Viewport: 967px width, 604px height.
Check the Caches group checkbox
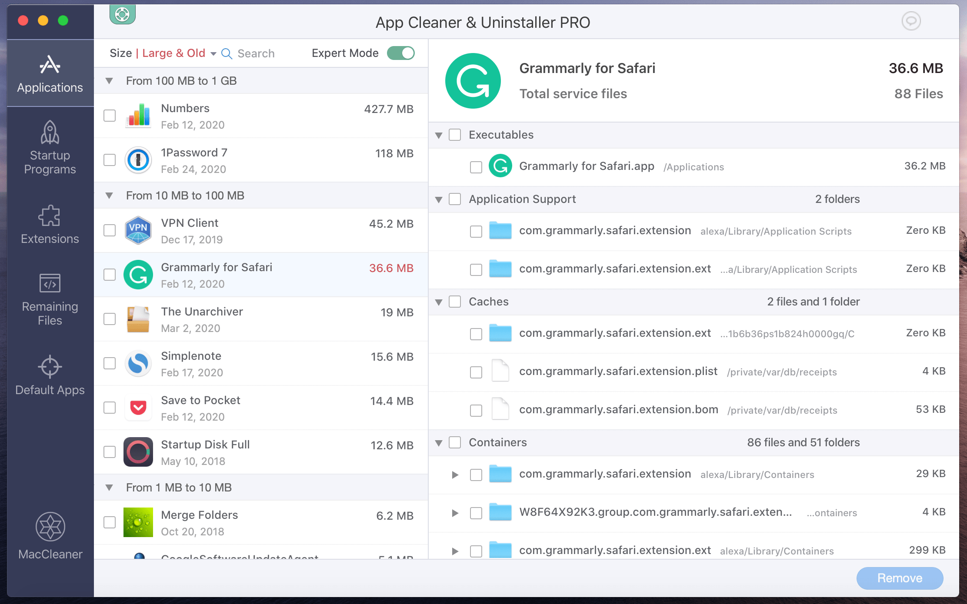[x=455, y=302]
